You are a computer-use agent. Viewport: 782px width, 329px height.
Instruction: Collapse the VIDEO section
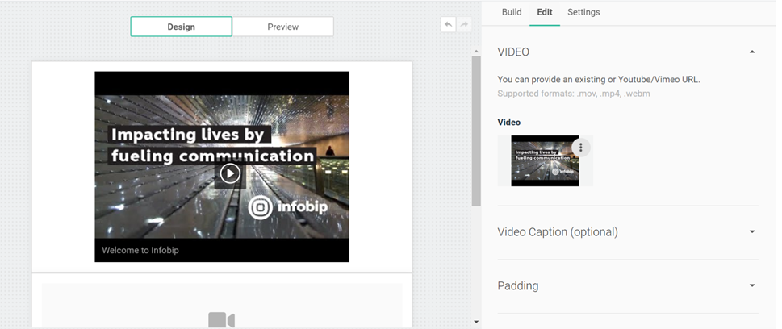(752, 52)
